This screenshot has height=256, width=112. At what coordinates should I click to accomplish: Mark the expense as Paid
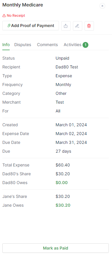click(x=55, y=248)
